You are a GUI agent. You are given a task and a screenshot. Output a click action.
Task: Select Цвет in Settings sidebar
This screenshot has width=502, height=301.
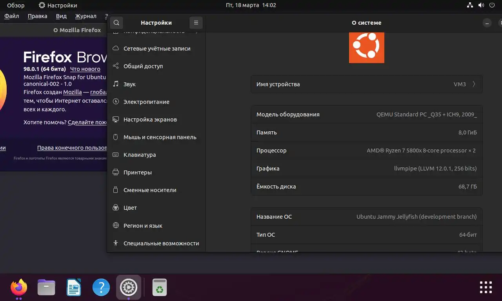point(156,208)
